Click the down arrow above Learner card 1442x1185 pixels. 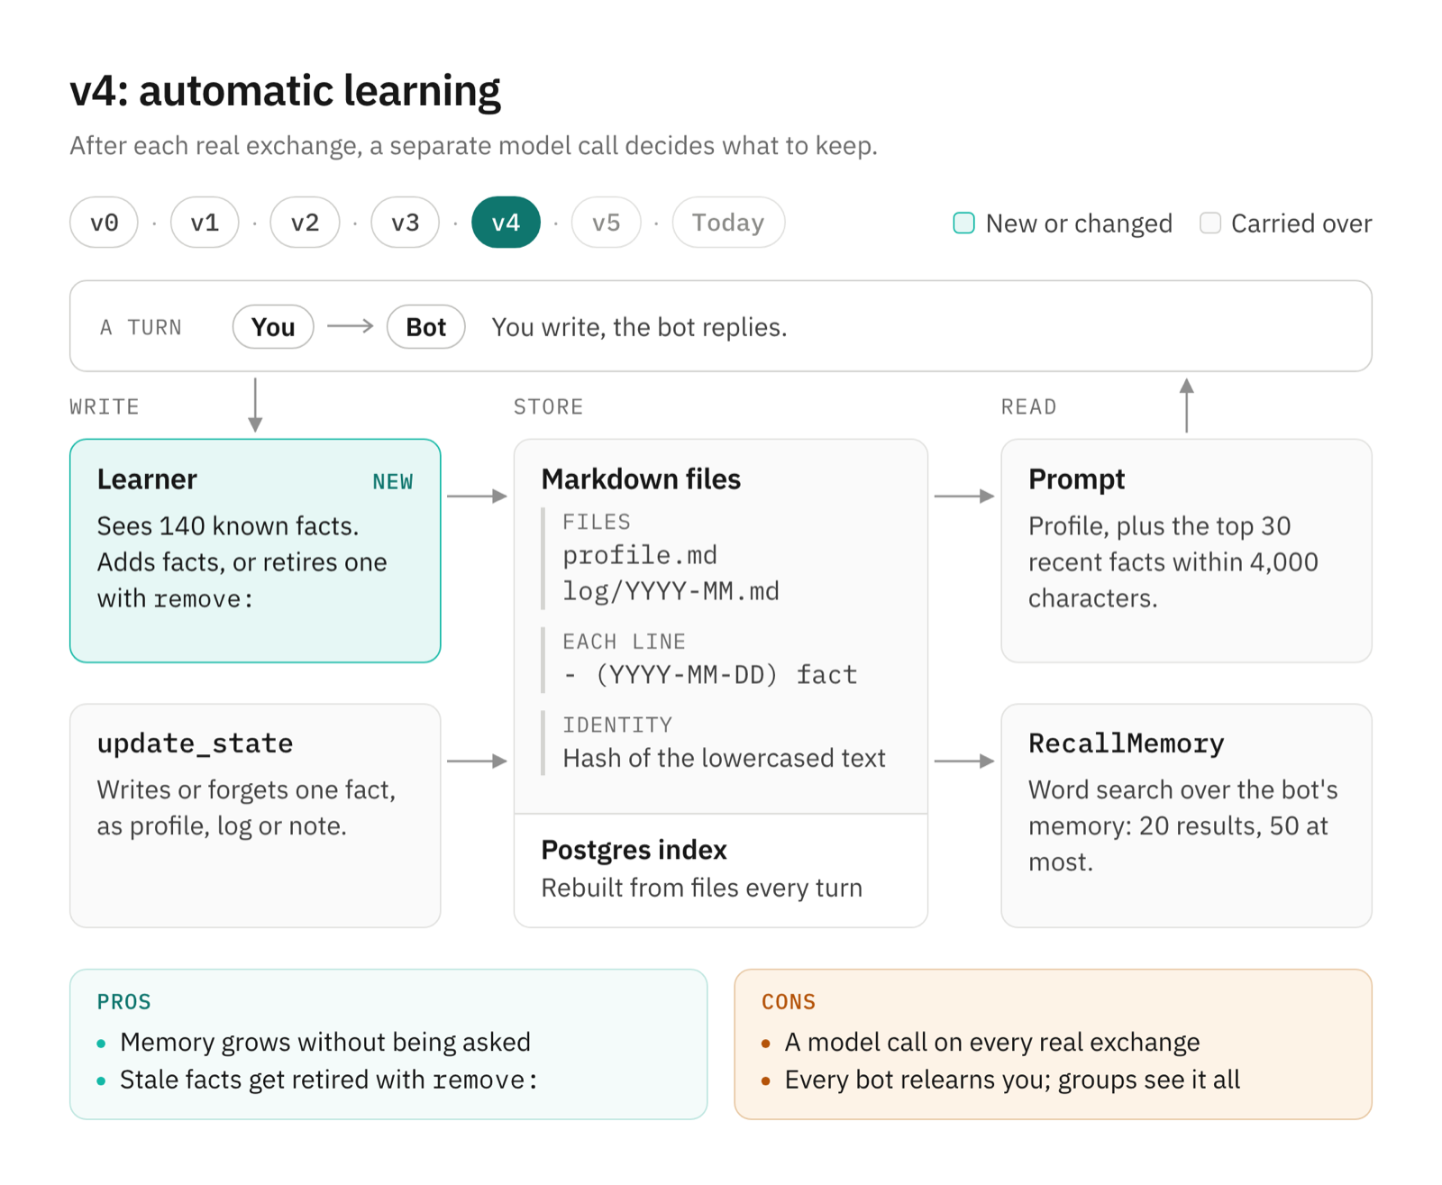coord(255,406)
